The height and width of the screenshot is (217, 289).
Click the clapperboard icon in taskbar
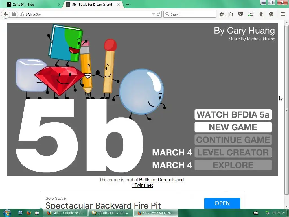point(37,213)
